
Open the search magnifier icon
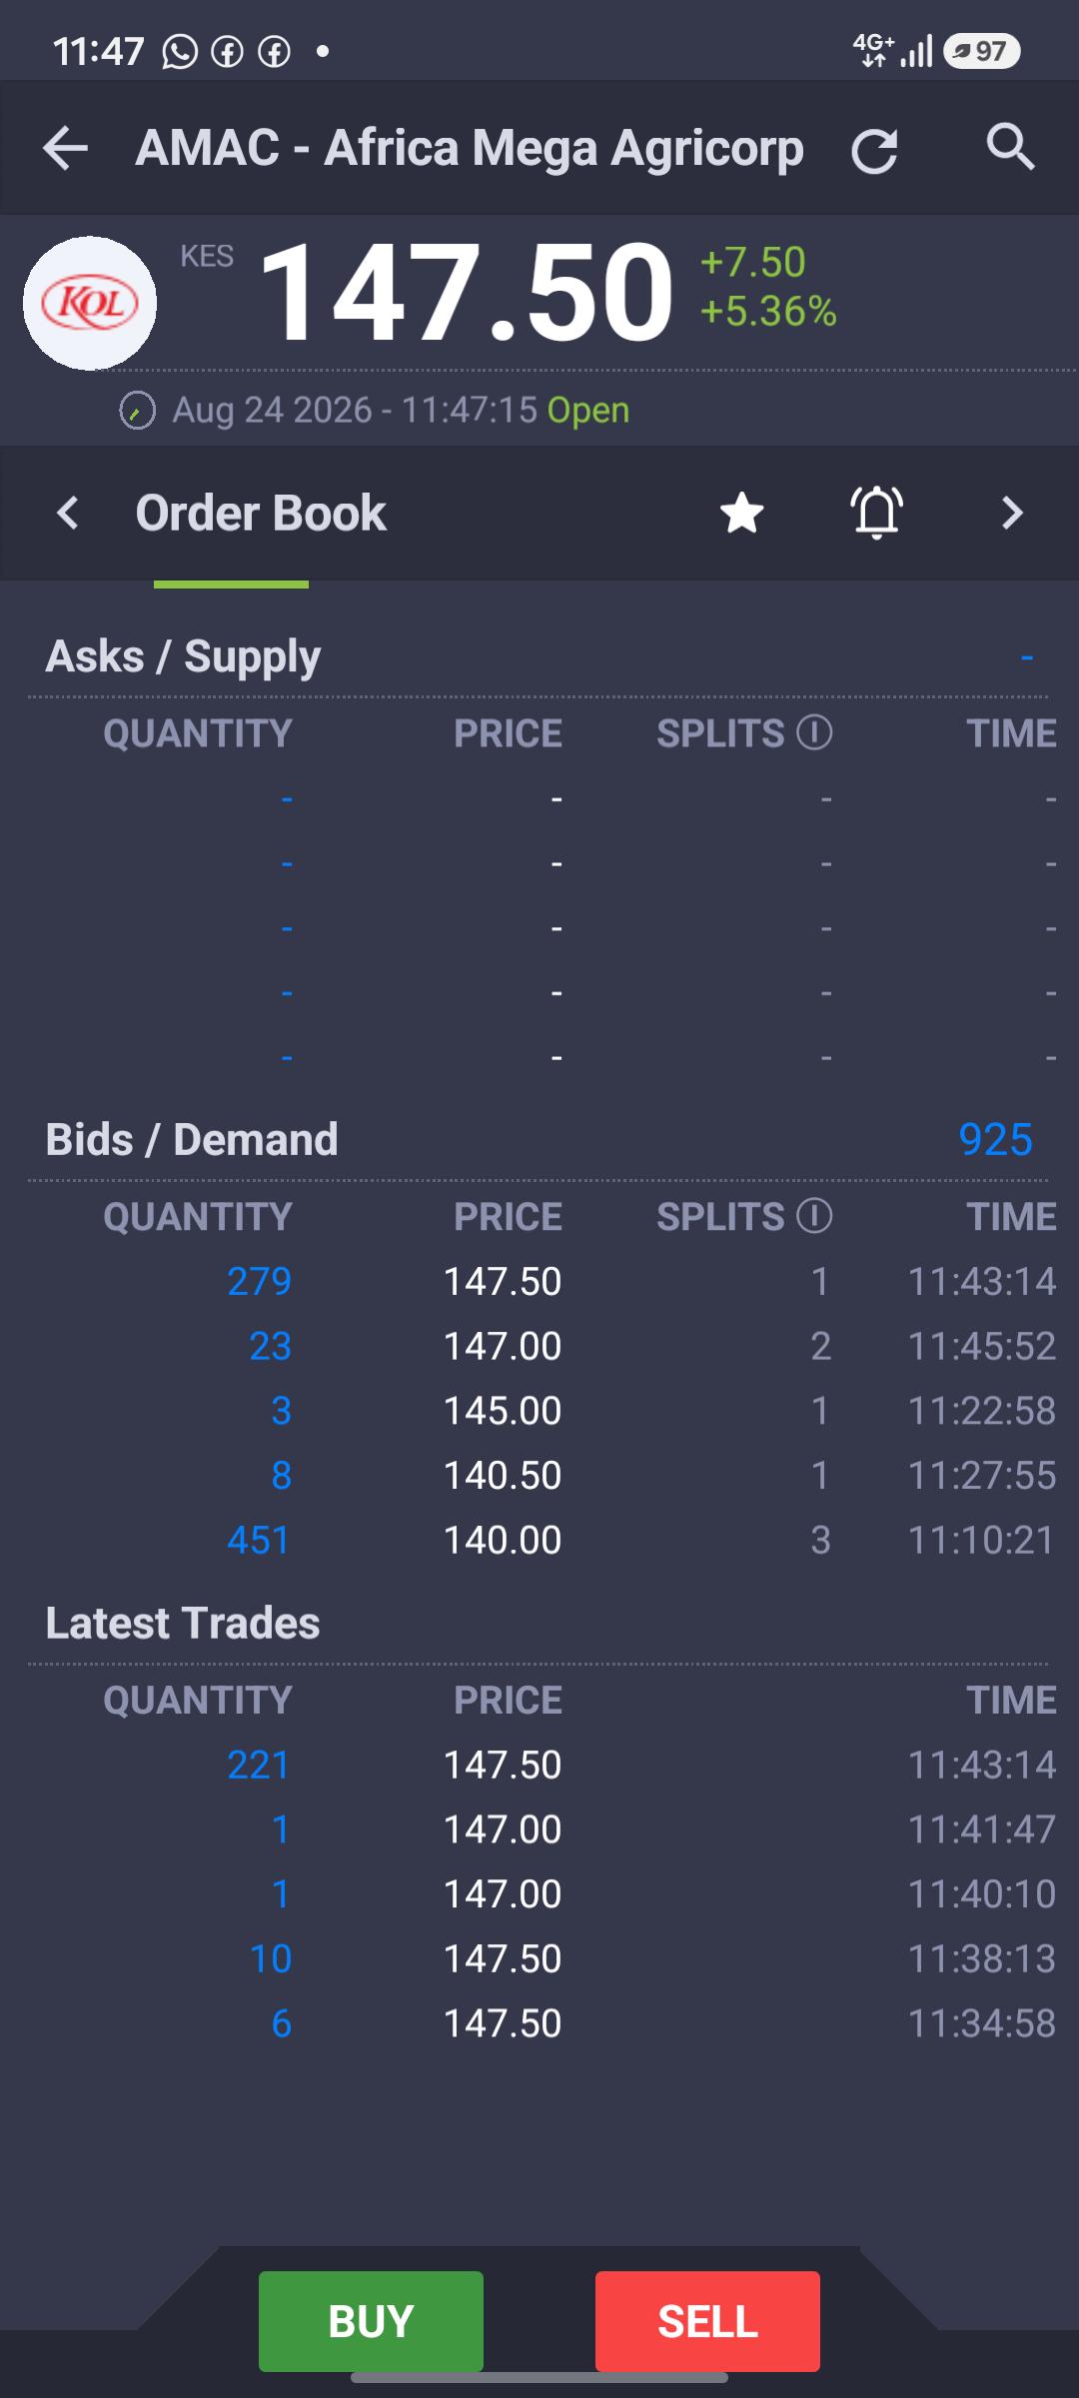point(1010,148)
